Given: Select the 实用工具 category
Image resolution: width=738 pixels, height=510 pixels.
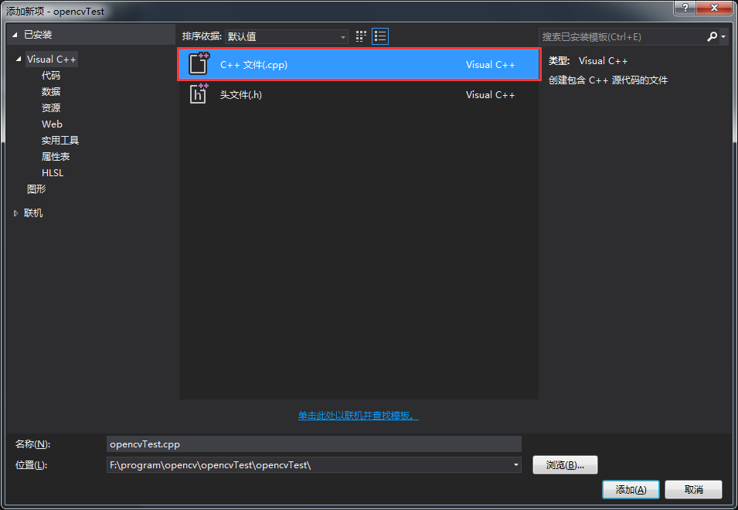Looking at the screenshot, I should tap(60, 140).
